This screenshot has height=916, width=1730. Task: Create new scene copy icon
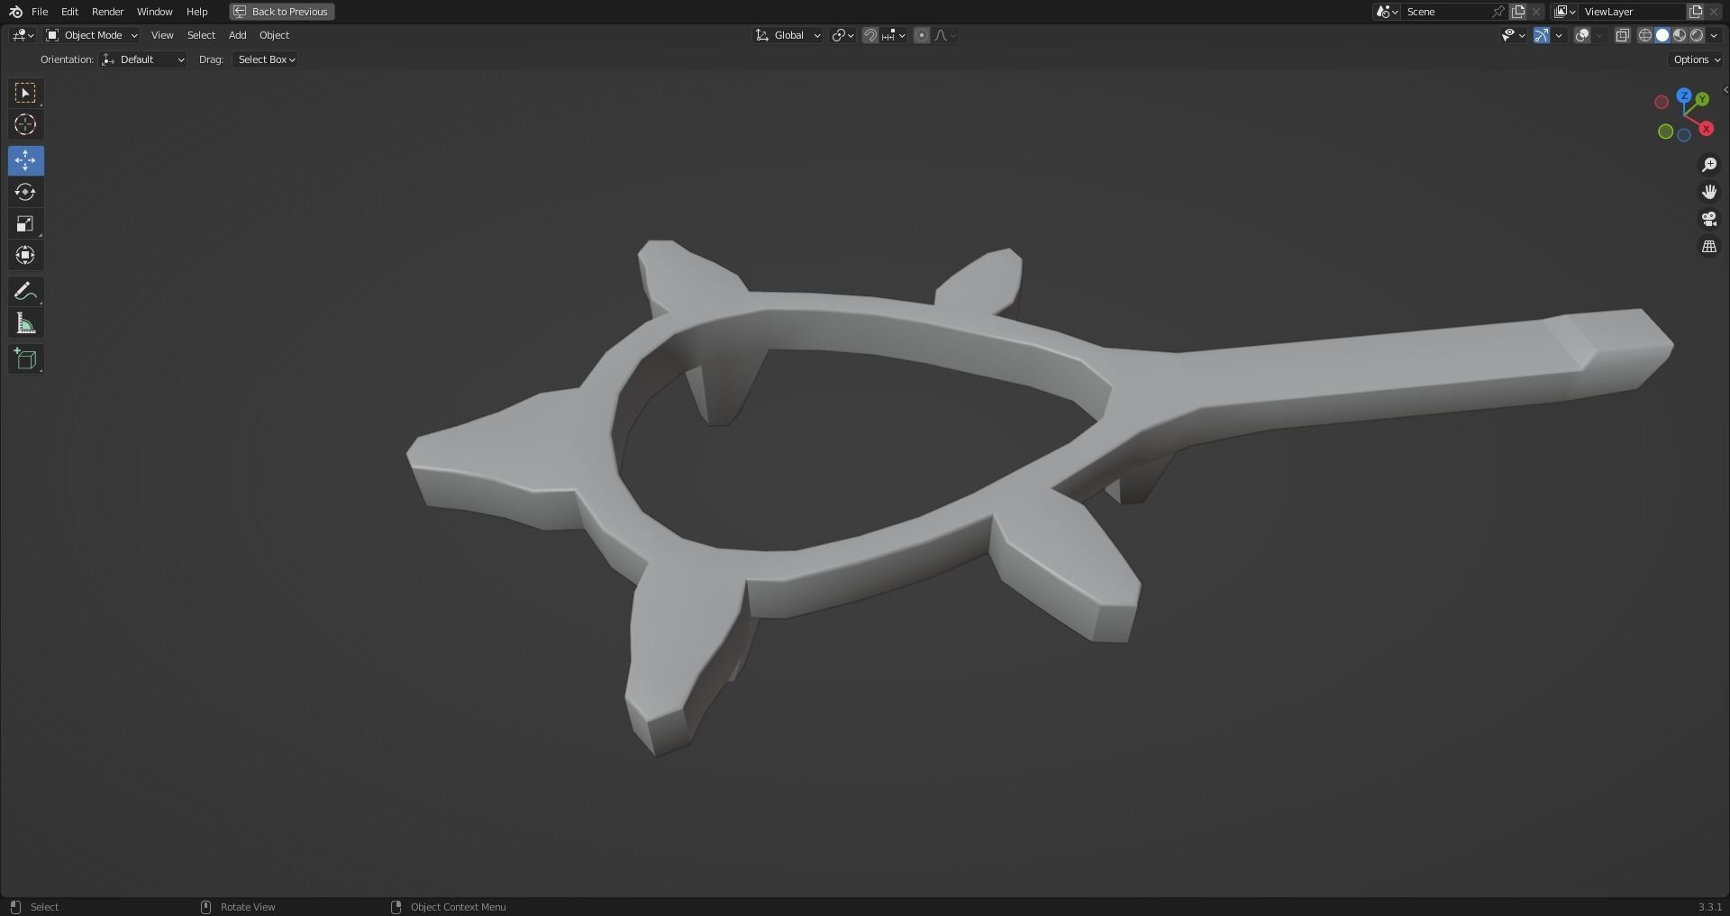(x=1518, y=12)
